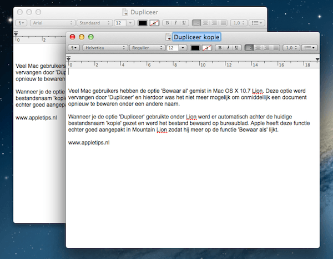Open Standaard typeface dropdown in back window
Screen dimensions: 333x259
pos(94,23)
